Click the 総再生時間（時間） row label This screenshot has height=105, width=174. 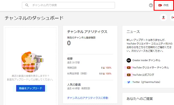(77, 73)
